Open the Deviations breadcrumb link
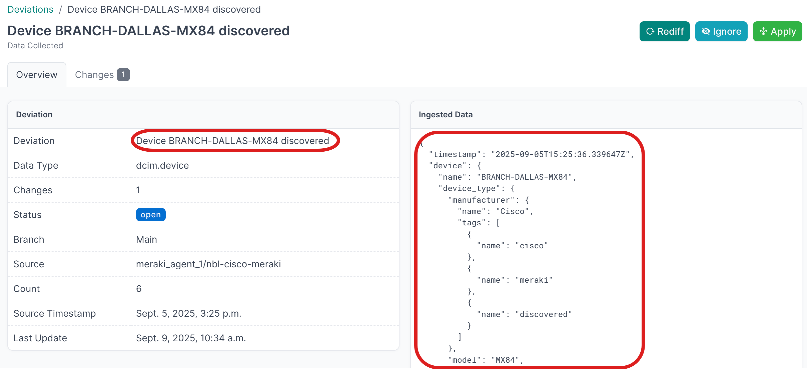 30,9
